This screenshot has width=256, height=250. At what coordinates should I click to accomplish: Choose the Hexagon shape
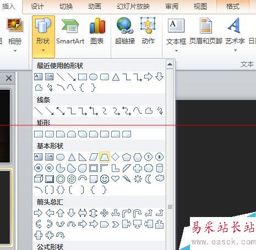[x=138, y=157]
